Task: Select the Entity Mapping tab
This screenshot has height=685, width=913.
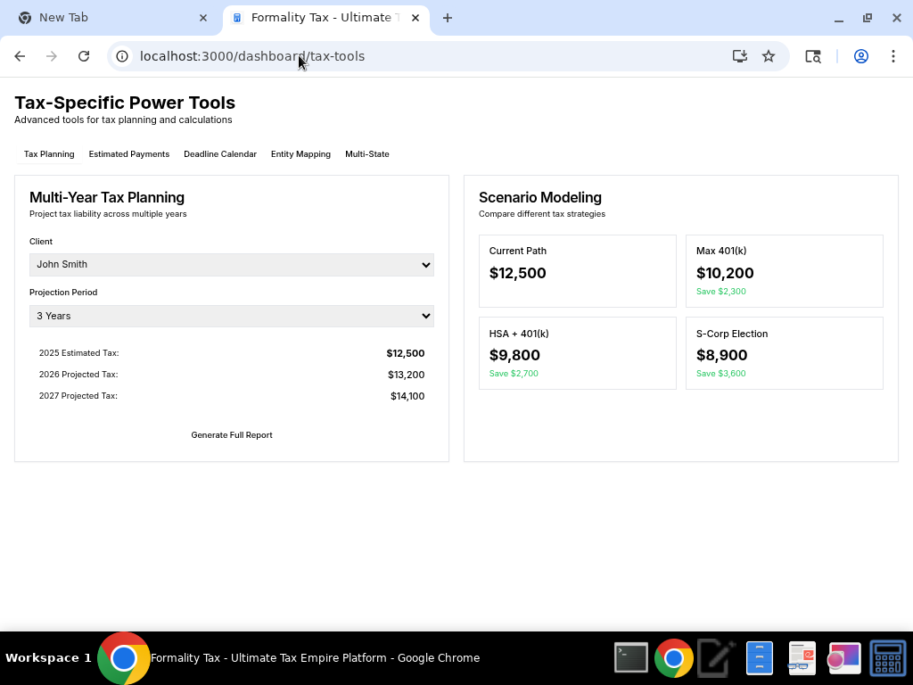Action: [x=300, y=154]
